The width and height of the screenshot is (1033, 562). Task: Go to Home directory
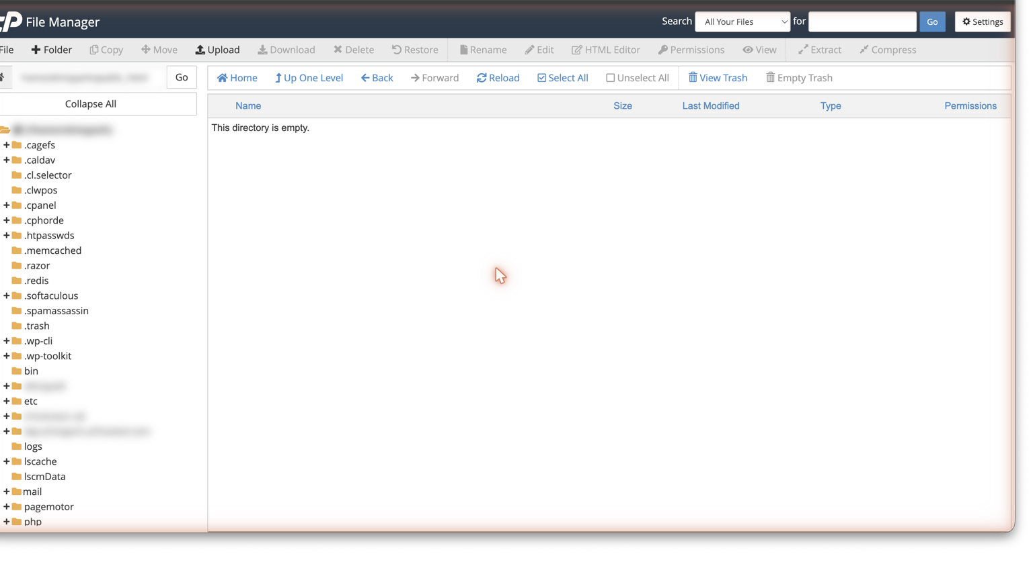click(x=237, y=78)
